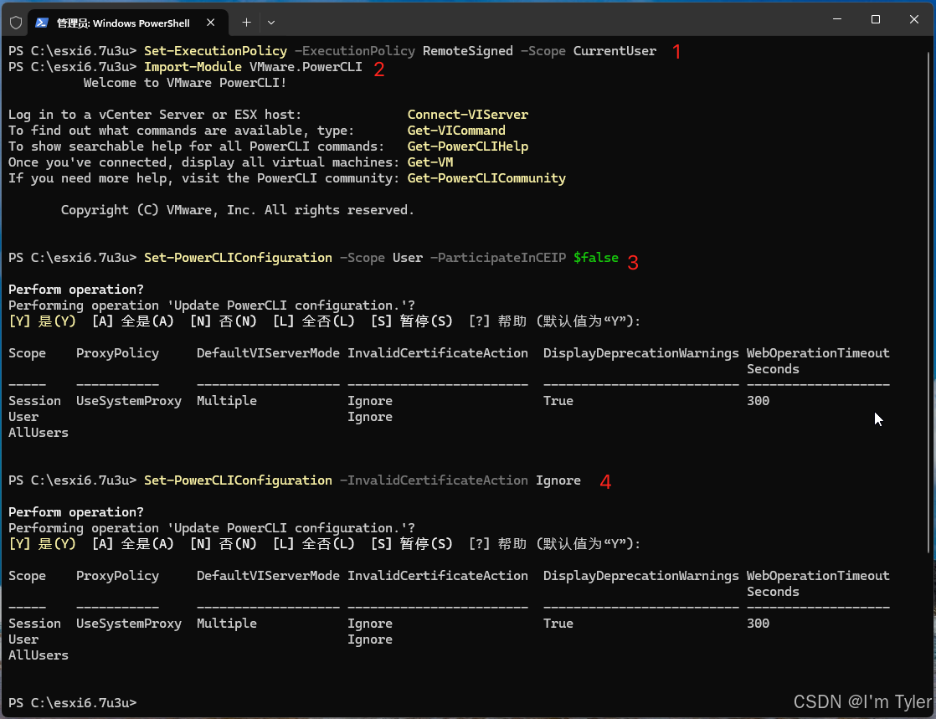Click DisplayDeprecationWarnings header in the second table
Image resolution: width=936 pixels, height=719 pixels.
[x=640, y=576]
